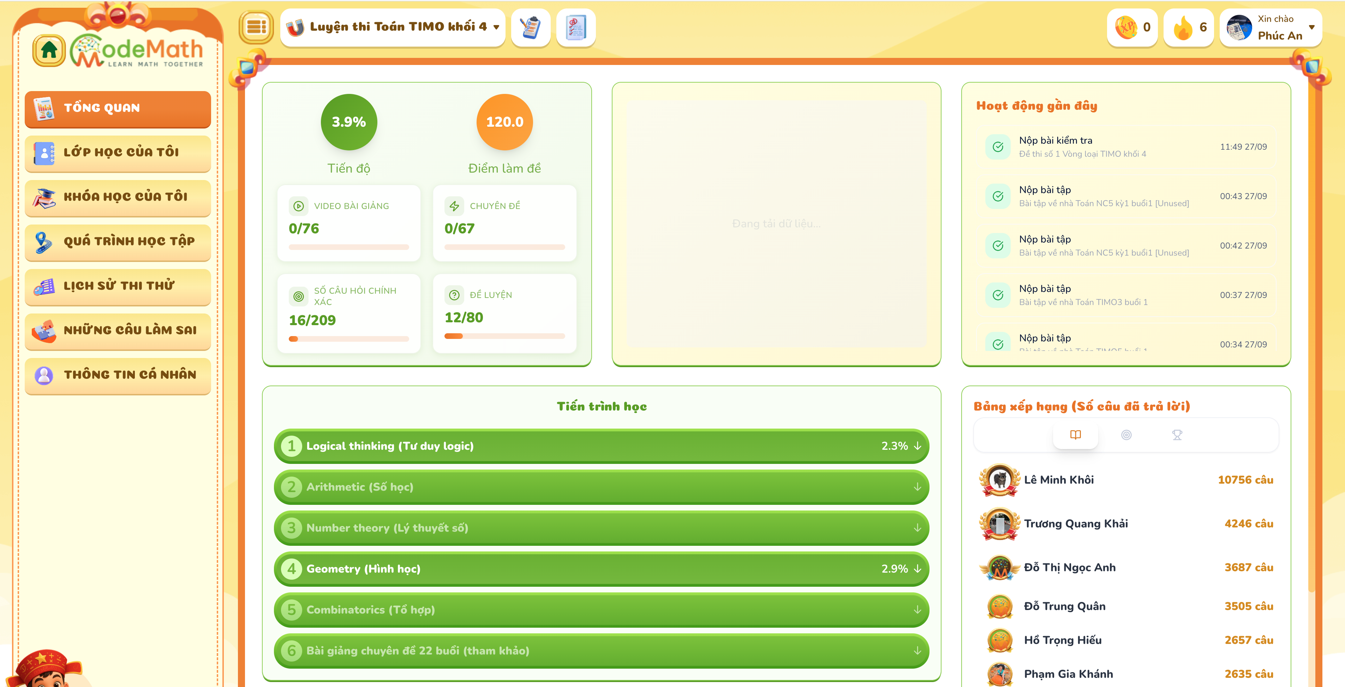This screenshot has width=1345, height=687.
Task: Select the target icon ranking tab
Action: coord(1126,435)
